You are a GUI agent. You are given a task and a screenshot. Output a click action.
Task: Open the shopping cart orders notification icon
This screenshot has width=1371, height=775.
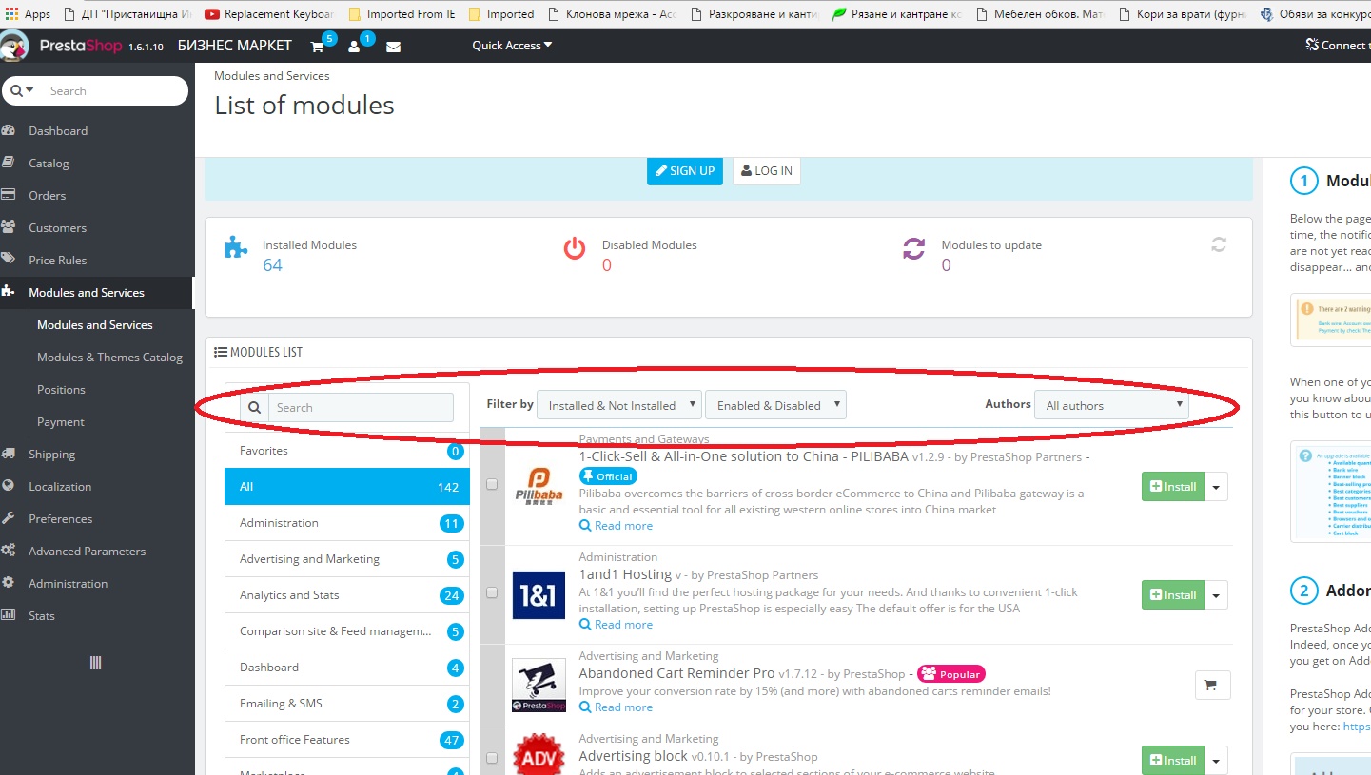pyautogui.click(x=318, y=47)
